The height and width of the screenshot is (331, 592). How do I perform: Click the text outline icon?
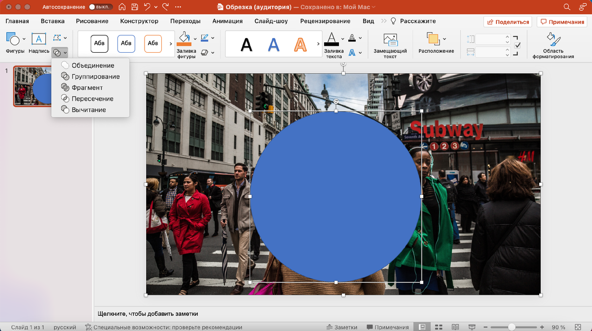click(x=352, y=38)
